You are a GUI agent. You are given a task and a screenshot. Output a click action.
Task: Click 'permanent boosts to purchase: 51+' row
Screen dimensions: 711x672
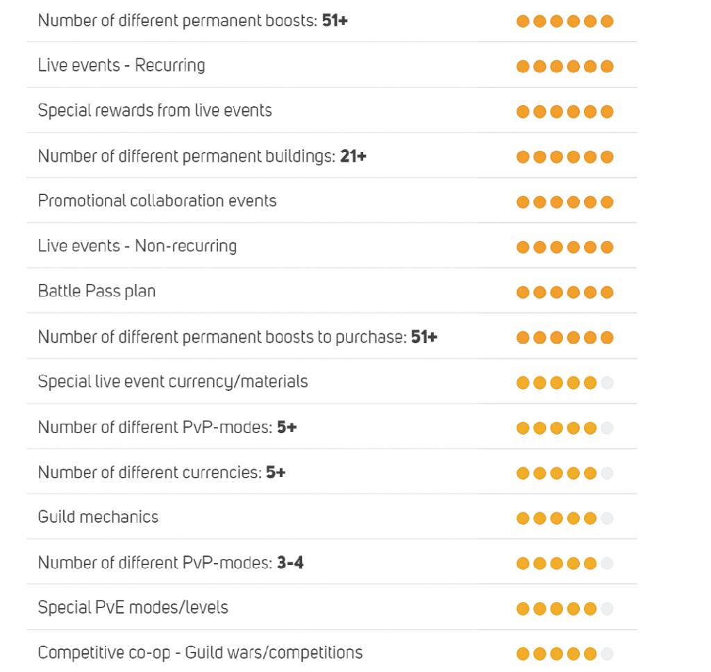tap(237, 337)
